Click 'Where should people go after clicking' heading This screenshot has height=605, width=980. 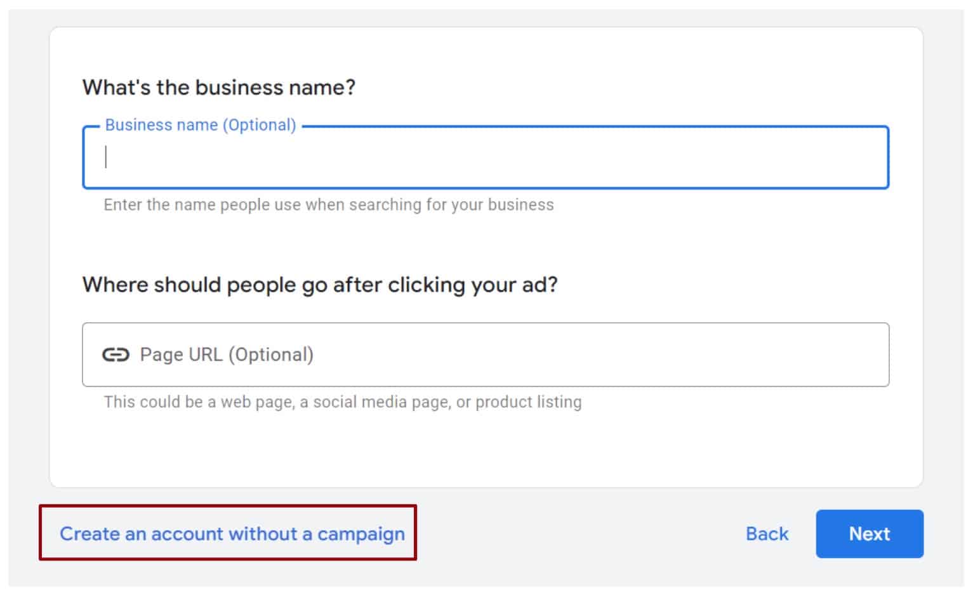[319, 285]
